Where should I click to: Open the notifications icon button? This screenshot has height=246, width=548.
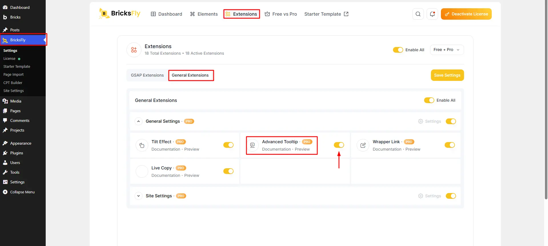click(432, 14)
